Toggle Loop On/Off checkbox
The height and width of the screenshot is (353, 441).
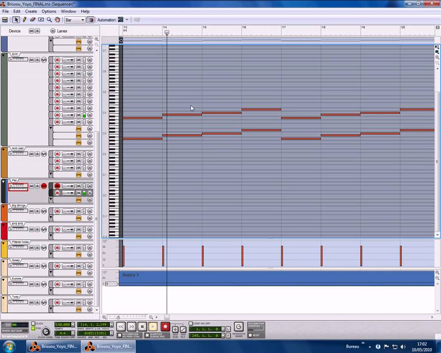coord(191,324)
